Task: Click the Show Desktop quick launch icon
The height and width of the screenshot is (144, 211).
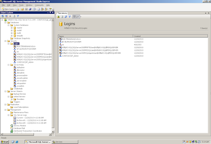Action: coord(13,142)
